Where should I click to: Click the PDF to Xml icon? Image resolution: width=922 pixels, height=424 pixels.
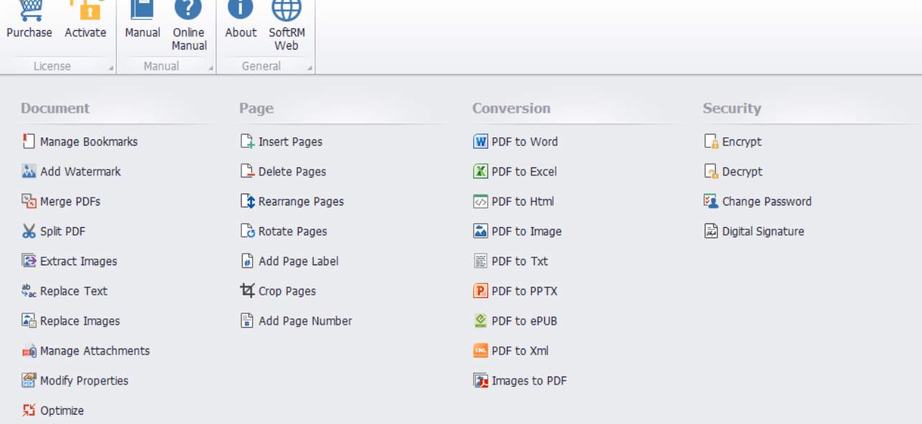pos(480,351)
